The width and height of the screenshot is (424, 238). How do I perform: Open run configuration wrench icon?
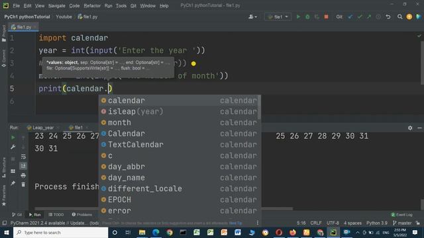tap(13, 147)
